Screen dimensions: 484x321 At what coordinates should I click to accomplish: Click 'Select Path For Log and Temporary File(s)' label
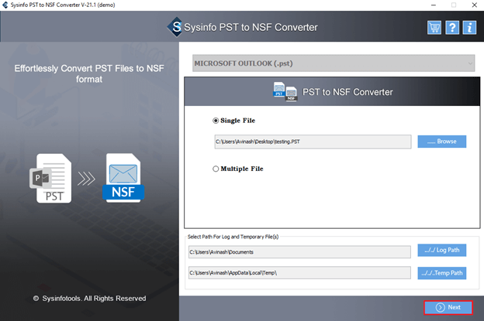(x=233, y=237)
